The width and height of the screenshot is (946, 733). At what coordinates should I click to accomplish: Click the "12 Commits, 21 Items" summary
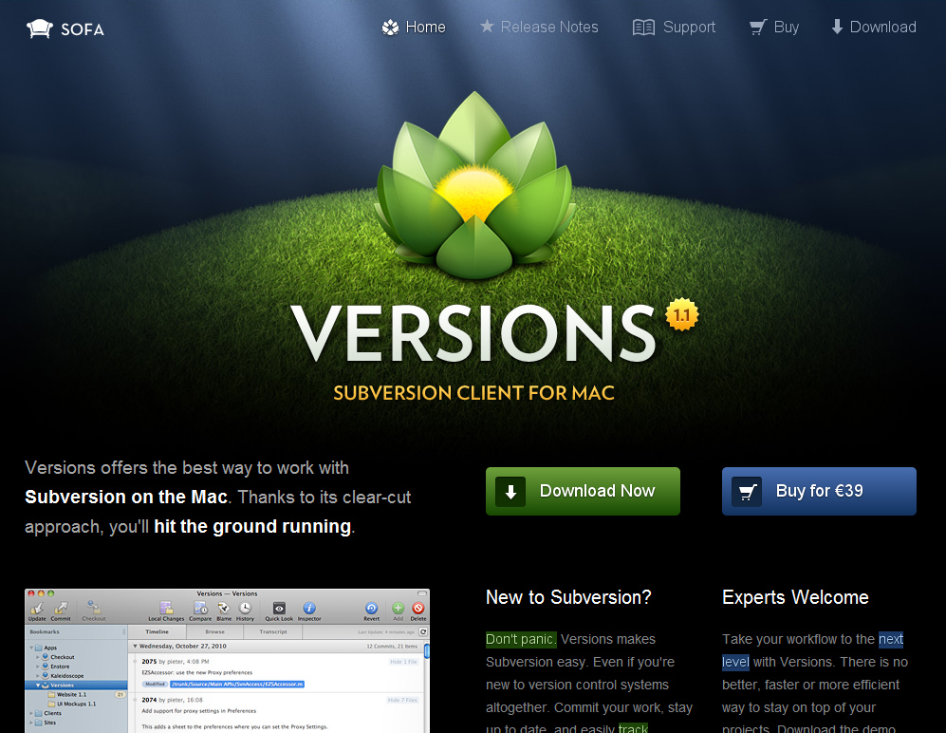point(392,646)
